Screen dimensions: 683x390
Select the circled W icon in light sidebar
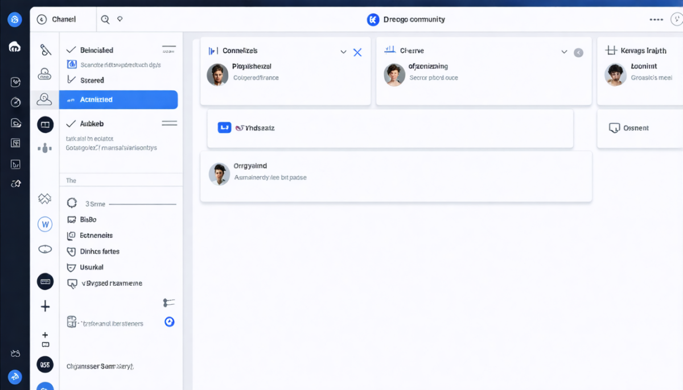pos(45,224)
